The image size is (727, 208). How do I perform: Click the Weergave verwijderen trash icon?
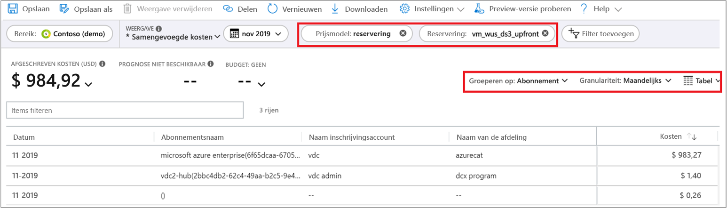point(127,8)
